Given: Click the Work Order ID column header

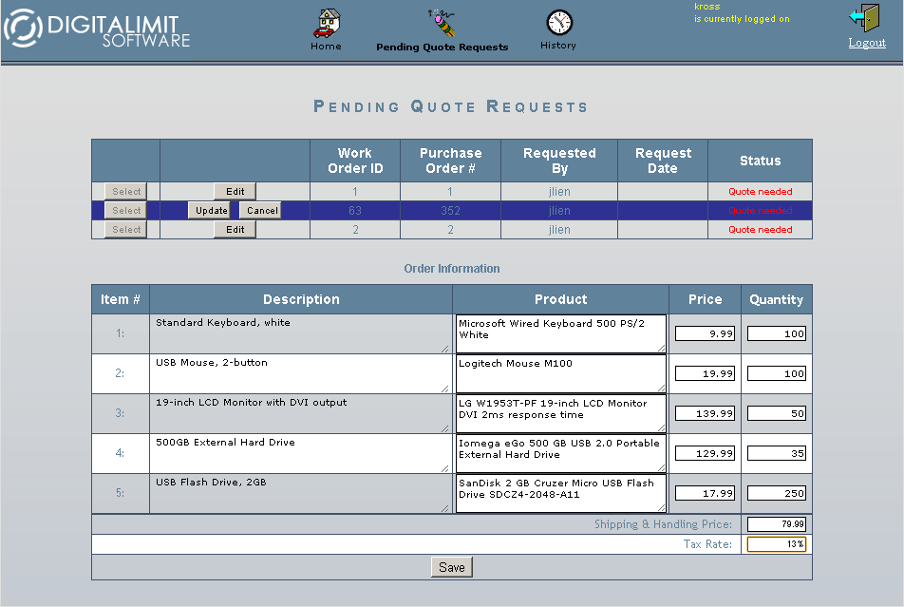Looking at the screenshot, I should pyautogui.click(x=355, y=161).
